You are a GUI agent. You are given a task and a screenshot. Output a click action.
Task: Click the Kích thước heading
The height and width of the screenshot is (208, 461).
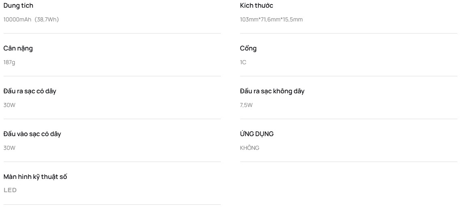click(256, 6)
